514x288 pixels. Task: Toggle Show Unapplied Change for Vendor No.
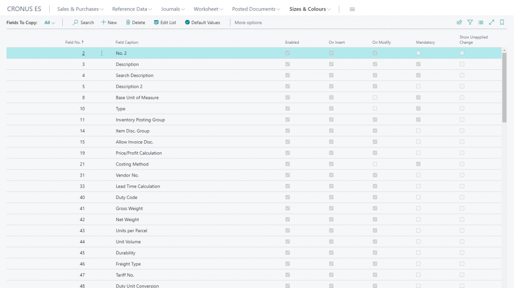462,175
